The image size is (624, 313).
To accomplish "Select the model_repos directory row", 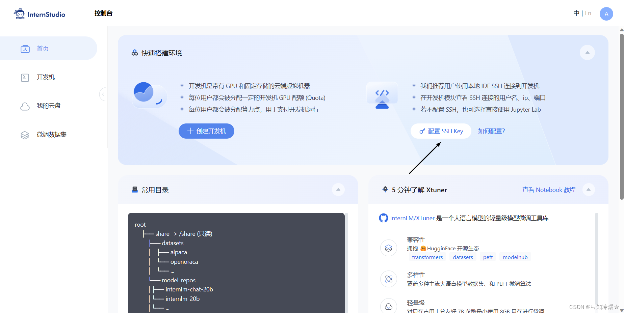I will pyautogui.click(x=179, y=280).
